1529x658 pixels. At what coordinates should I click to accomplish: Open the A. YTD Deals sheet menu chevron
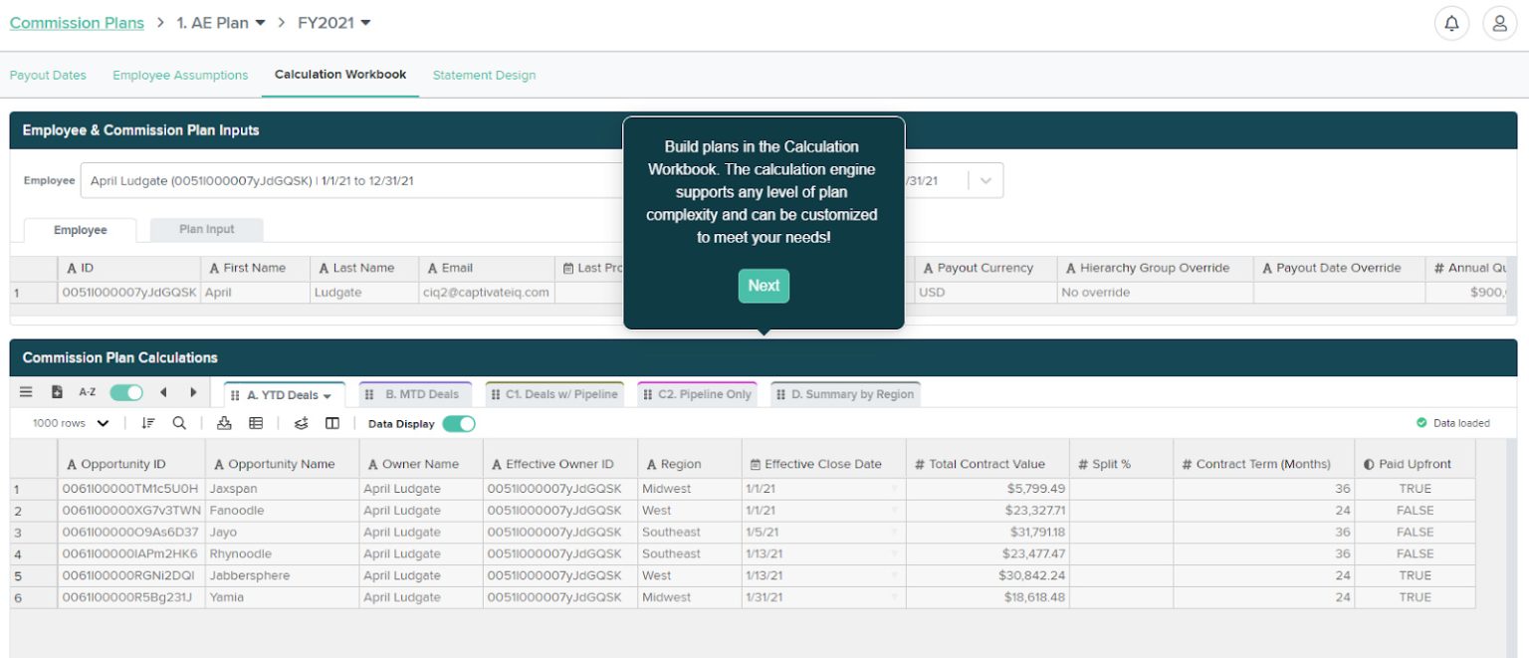point(328,393)
